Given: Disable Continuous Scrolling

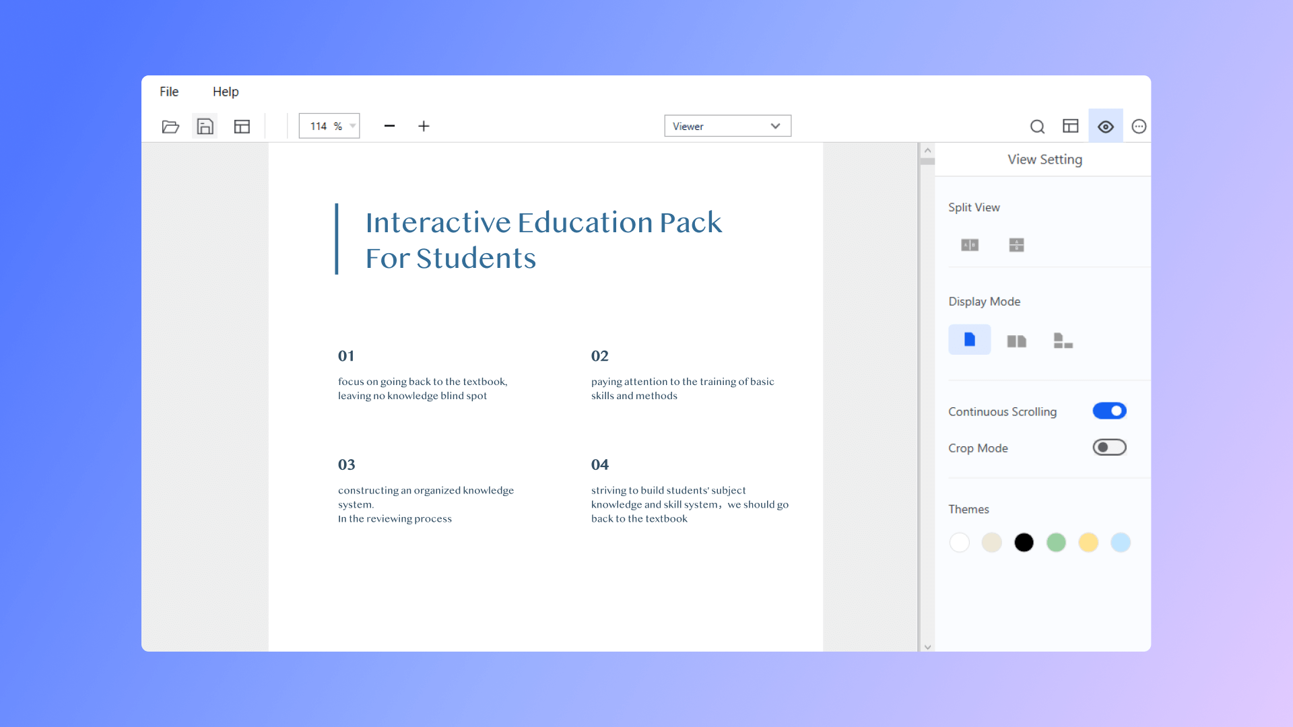Looking at the screenshot, I should click(x=1109, y=411).
